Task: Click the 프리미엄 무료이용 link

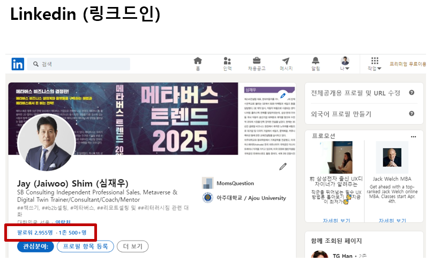Action: (x=408, y=64)
